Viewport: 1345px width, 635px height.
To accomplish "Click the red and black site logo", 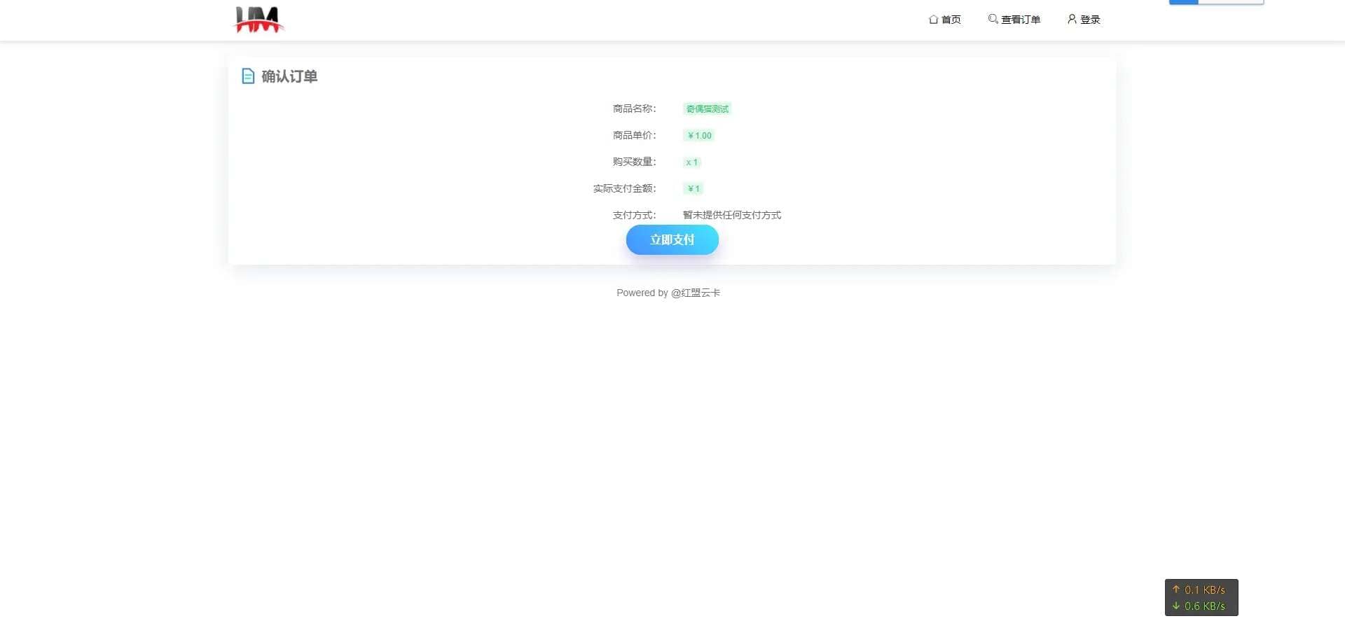I will tap(258, 20).
